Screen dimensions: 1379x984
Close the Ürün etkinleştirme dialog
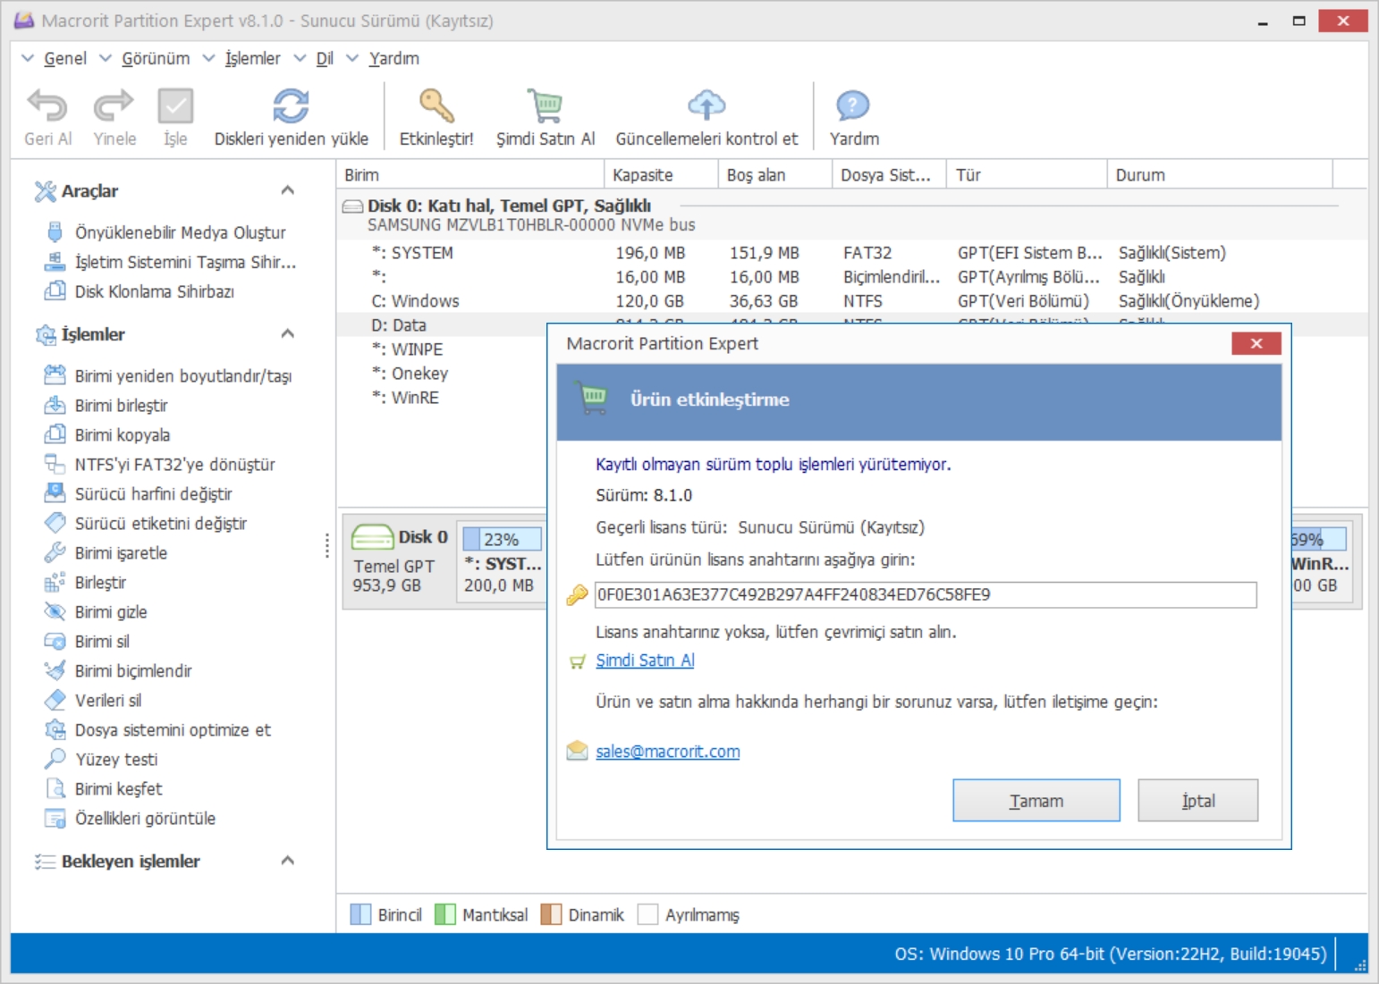1256,343
